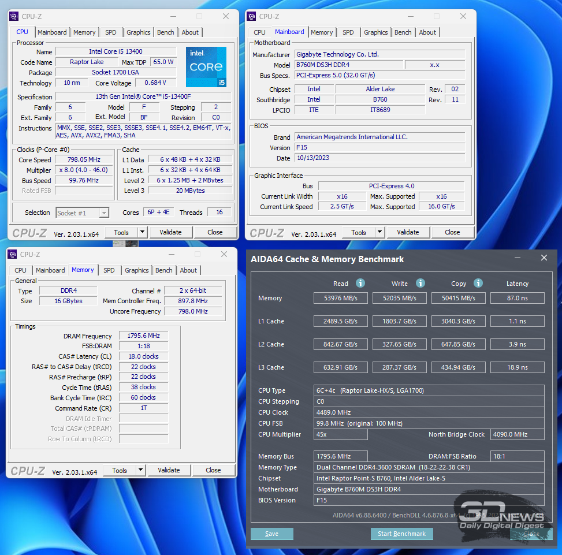Select SPD tab in the Motherboard window
The image size is (562, 555).
(348, 32)
